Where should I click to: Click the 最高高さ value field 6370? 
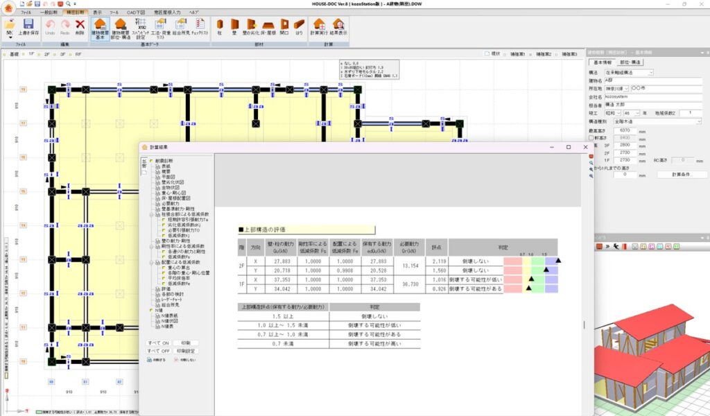point(625,130)
